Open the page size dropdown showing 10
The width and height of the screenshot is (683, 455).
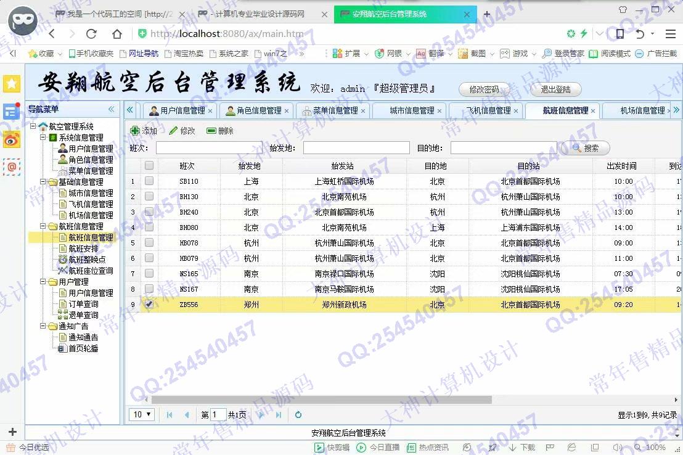(x=142, y=415)
